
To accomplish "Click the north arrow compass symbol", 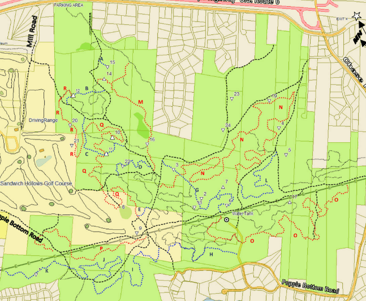I will [x=357, y=38].
